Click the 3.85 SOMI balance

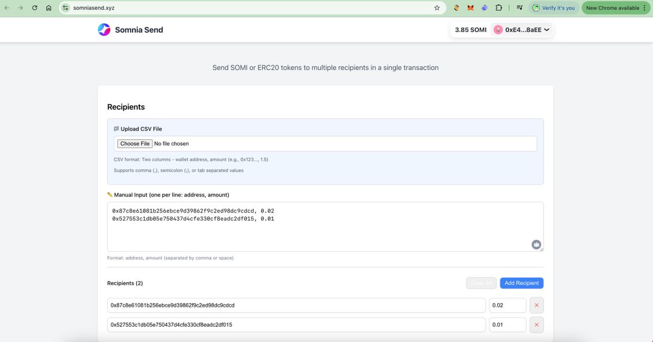pyautogui.click(x=471, y=30)
